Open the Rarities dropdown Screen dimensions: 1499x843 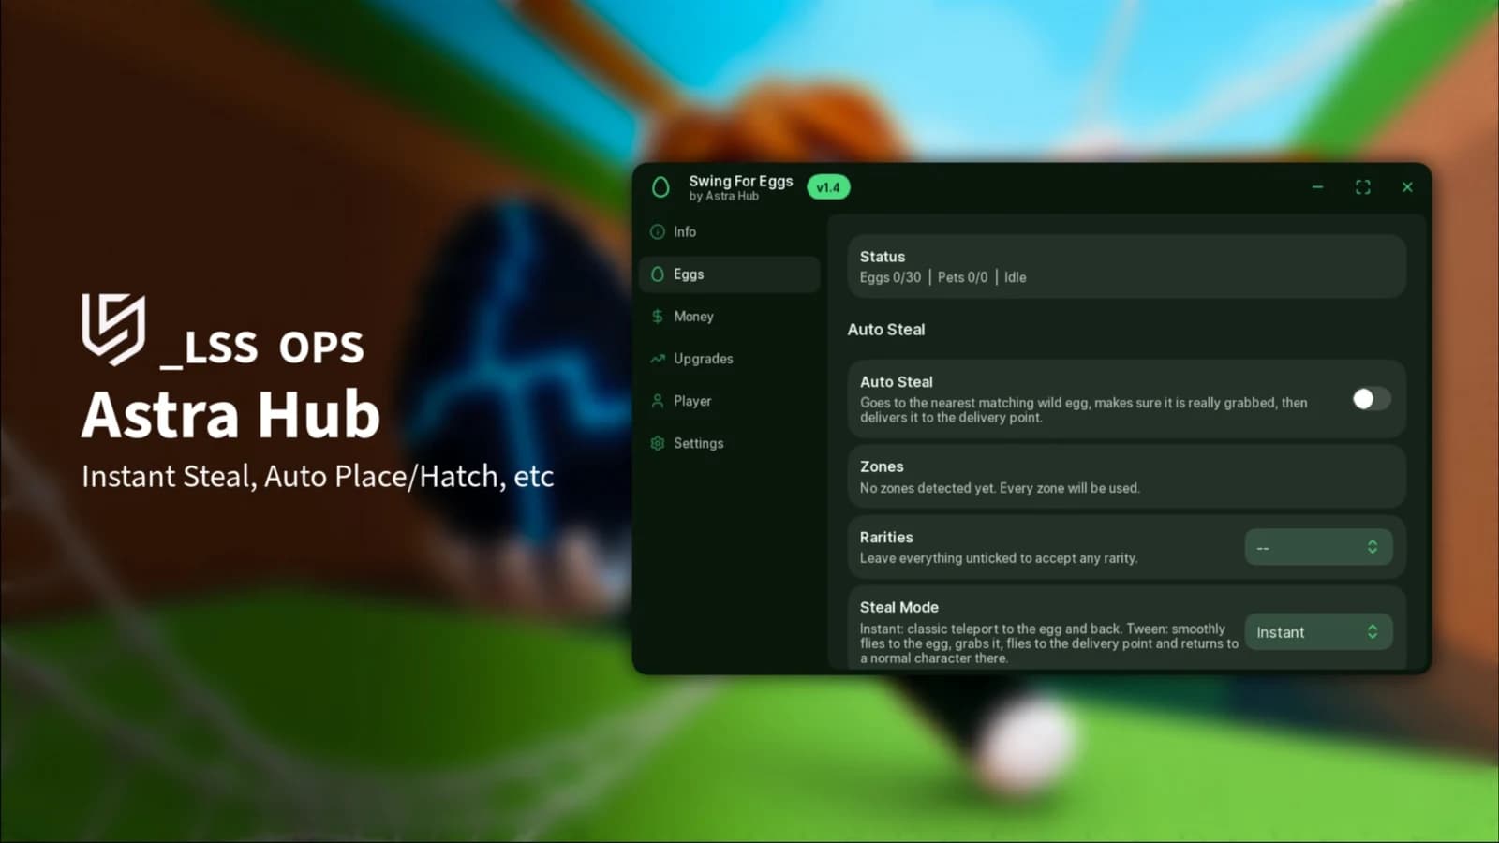tap(1318, 547)
